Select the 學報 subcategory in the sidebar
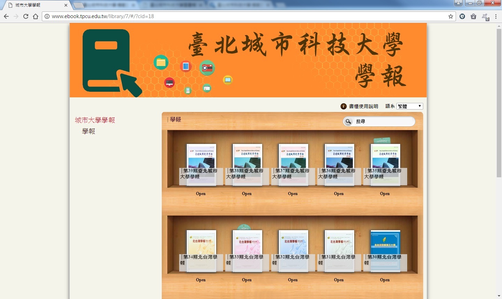502x299 pixels. coord(89,131)
